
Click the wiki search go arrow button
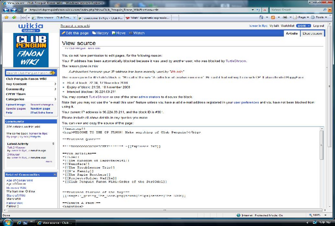(x=53, y=73)
